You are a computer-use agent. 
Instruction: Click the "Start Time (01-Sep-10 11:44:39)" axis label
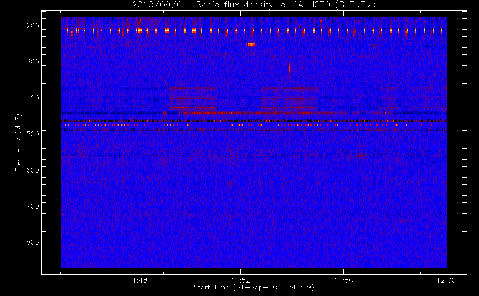tap(254, 287)
